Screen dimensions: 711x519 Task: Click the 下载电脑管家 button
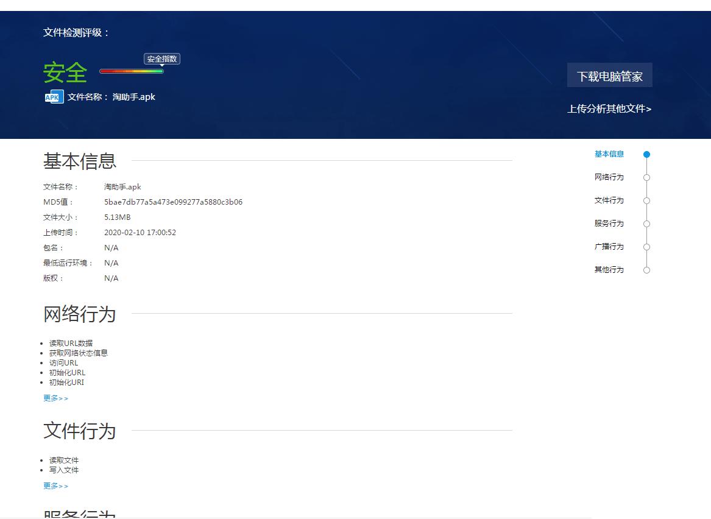click(x=609, y=74)
